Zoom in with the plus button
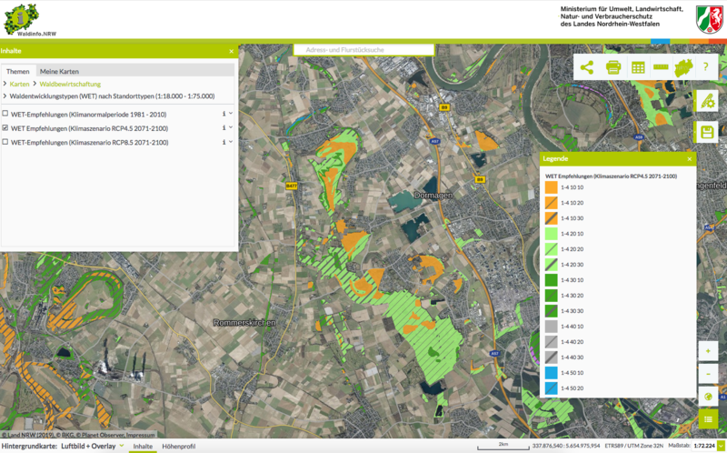727x453 pixels. point(708,351)
